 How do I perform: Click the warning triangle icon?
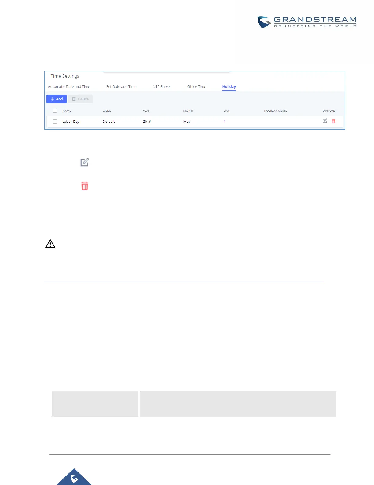[x=50, y=244]
